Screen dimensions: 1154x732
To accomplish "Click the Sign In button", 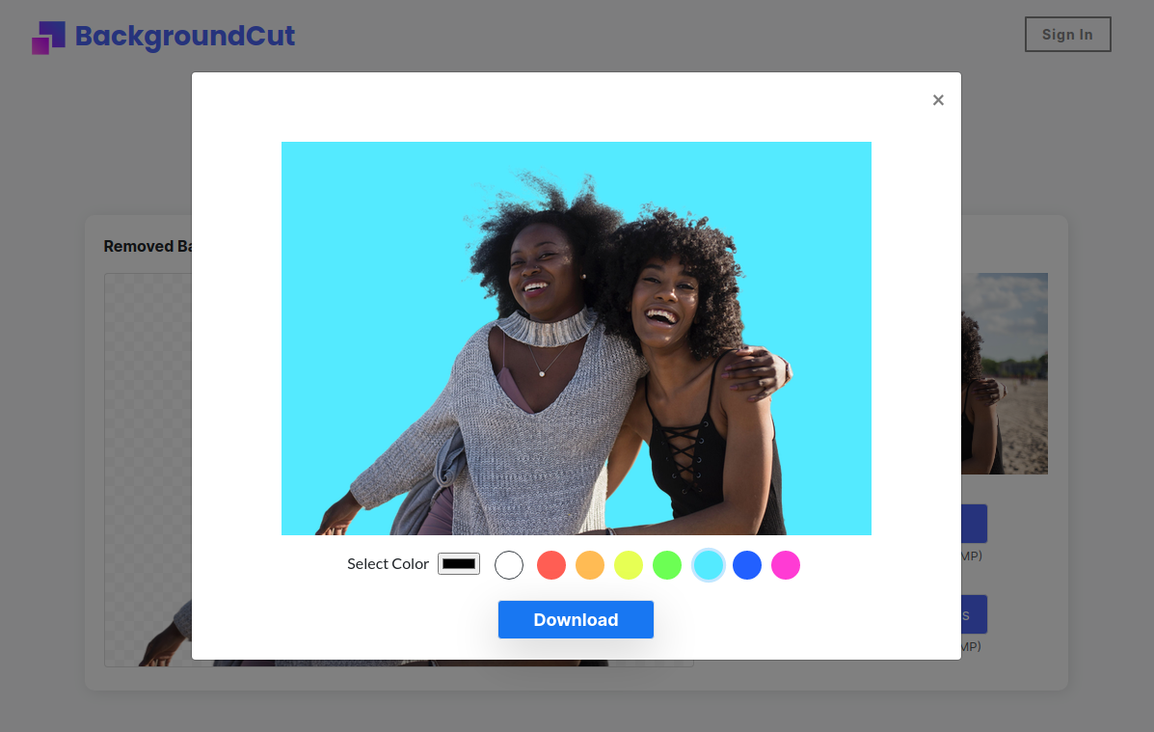I will 1067,34.
